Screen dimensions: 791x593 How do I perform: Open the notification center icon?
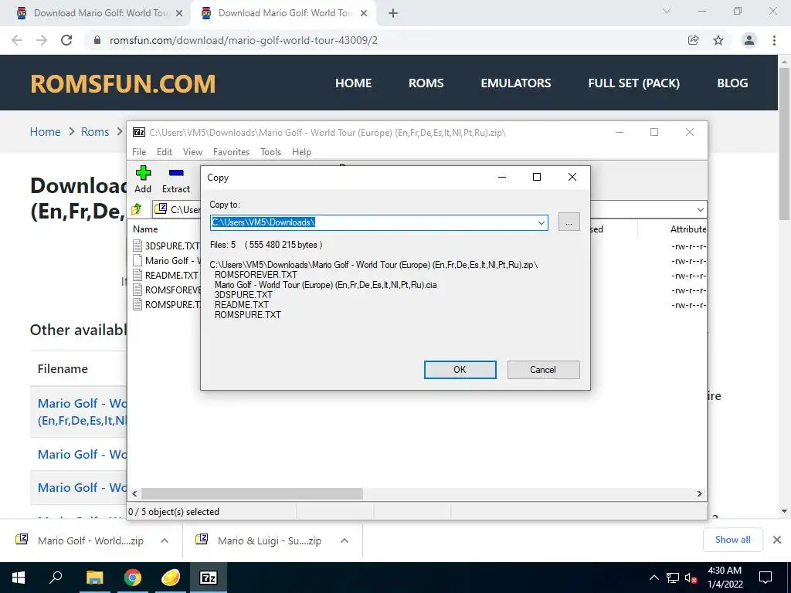tap(766, 578)
